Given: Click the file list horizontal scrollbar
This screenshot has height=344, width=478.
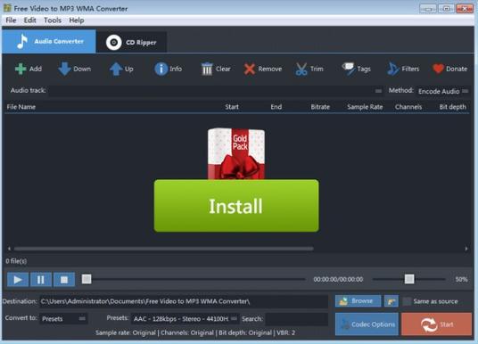Looking at the screenshot, I should coord(163,249).
